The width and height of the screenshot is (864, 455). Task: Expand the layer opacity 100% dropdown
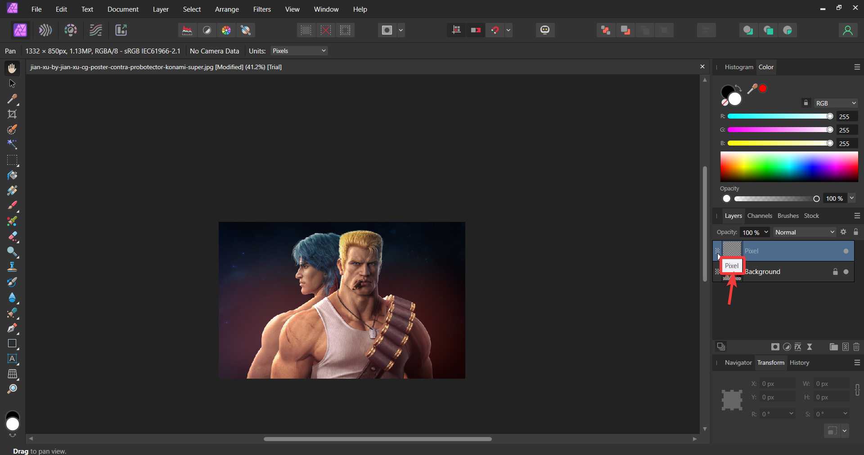pyautogui.click(x=766, y=232)
